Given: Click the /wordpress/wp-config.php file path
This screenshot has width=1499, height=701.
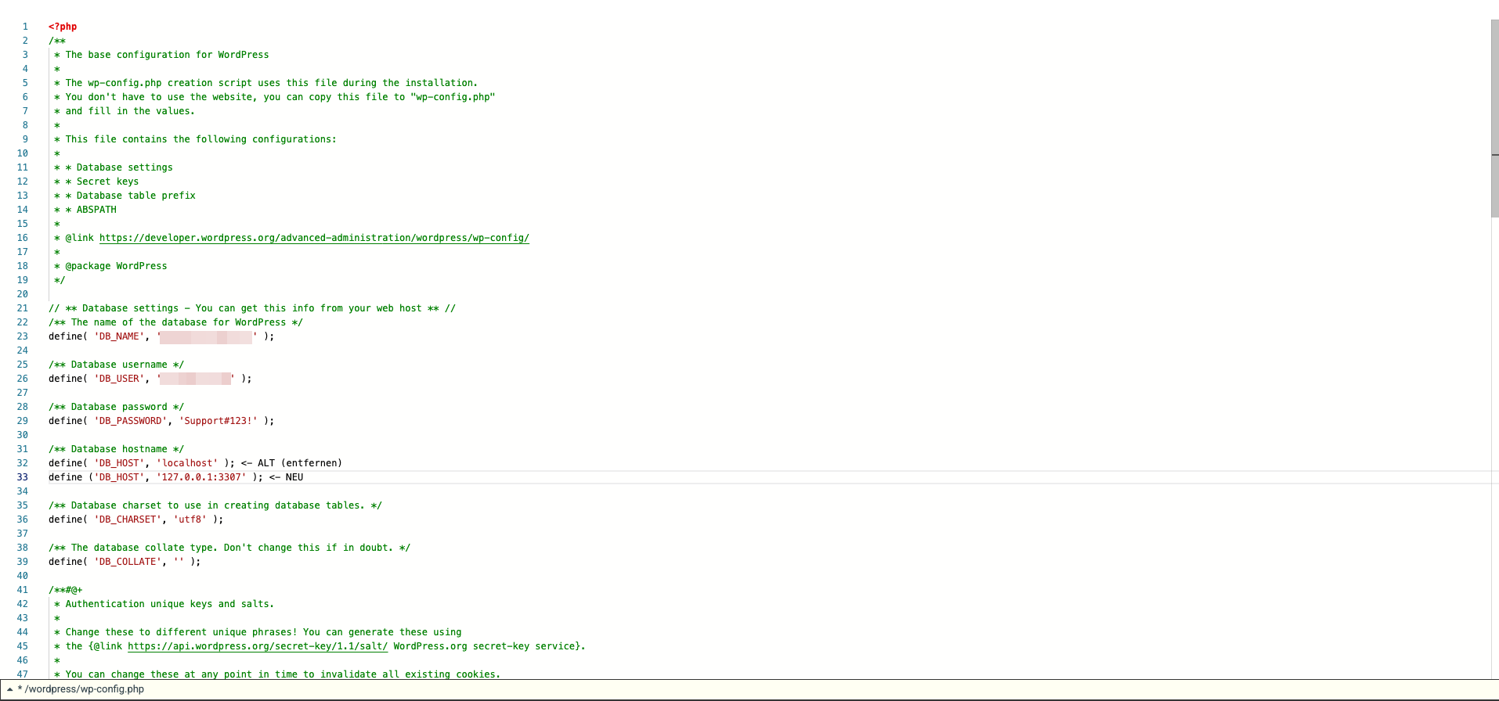Looking at the screenshot, I should (84, 689).
